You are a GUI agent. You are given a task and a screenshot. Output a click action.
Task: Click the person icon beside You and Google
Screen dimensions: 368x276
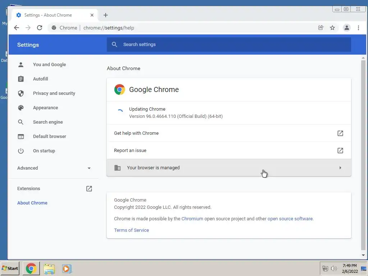tap(21, 65)
